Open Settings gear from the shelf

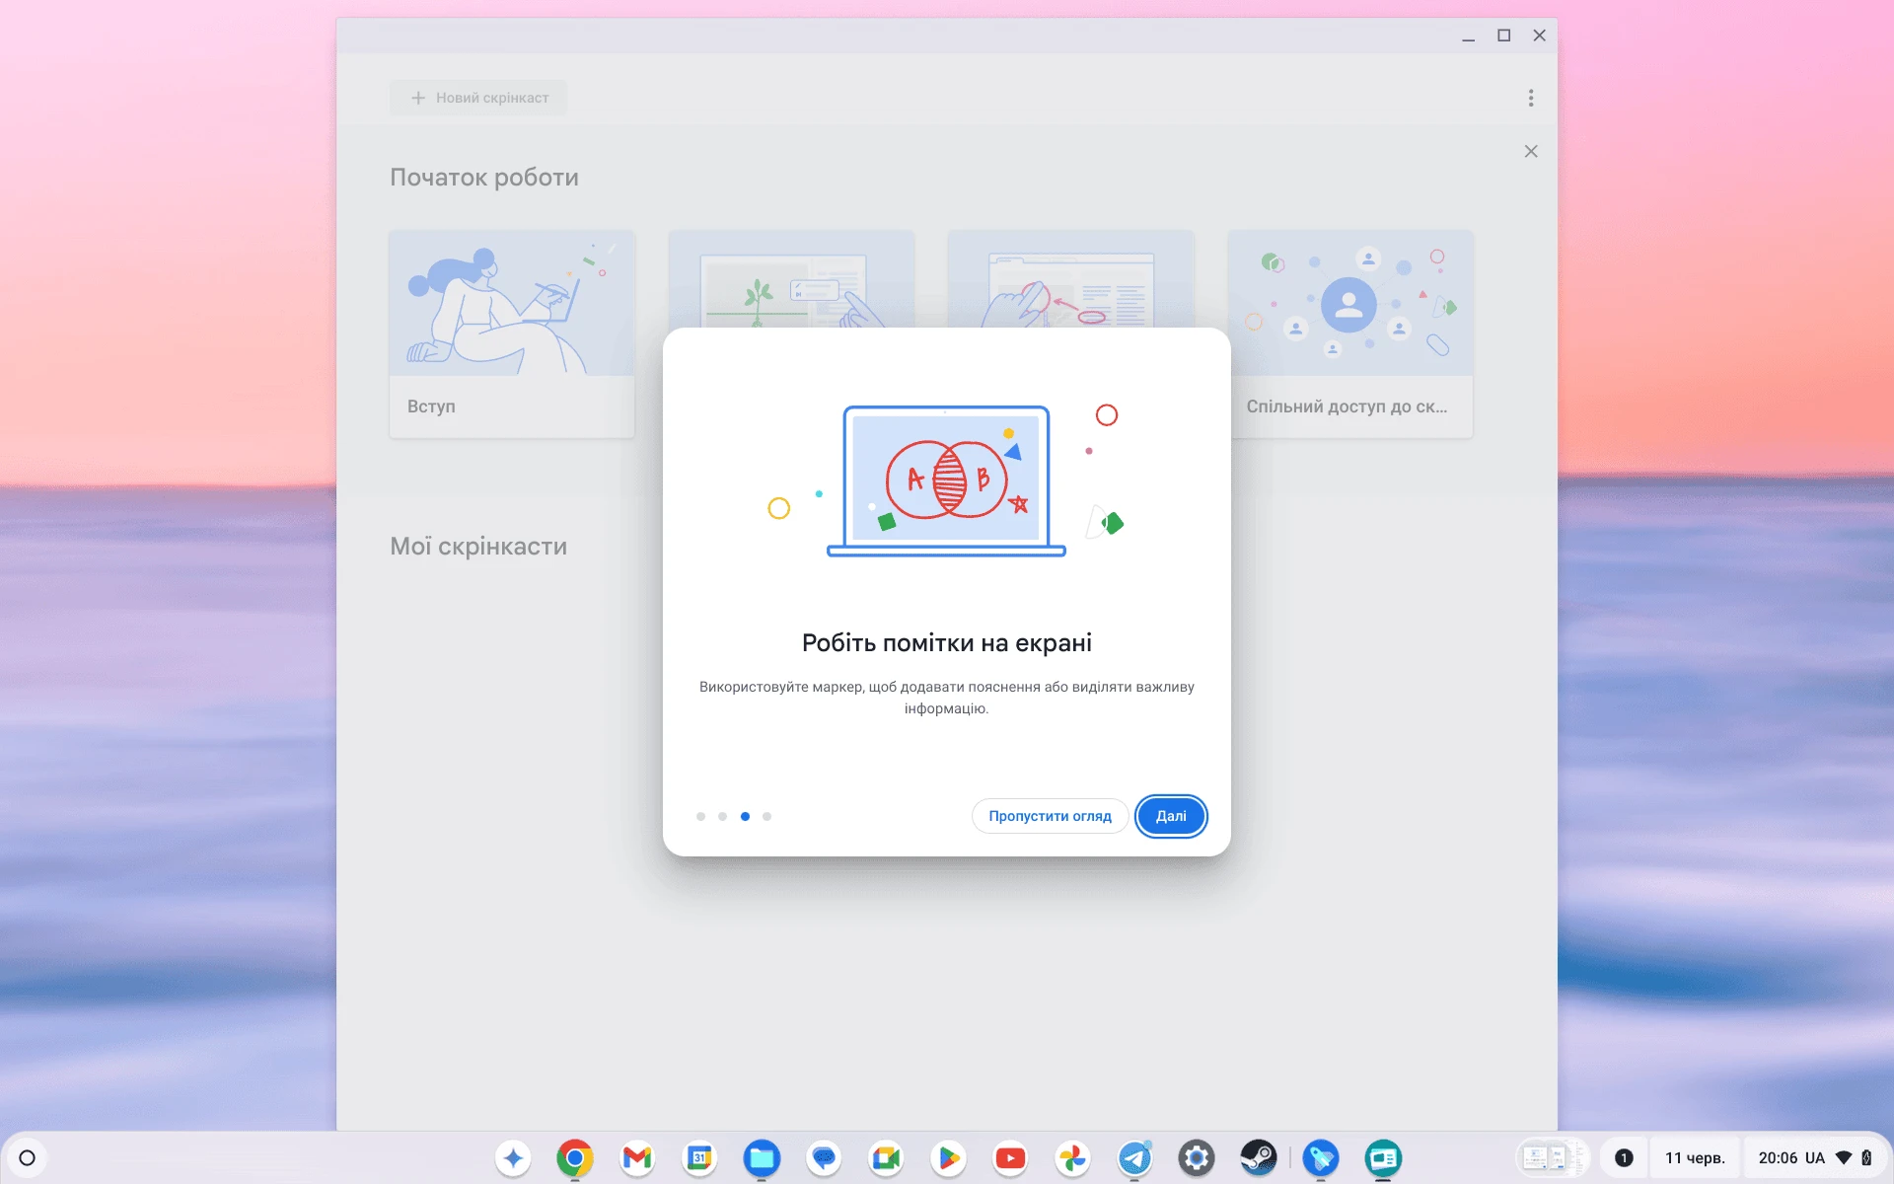(1197, 1158)
